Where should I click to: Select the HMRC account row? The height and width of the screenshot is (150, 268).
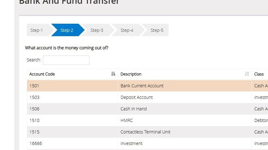point(147,120)
